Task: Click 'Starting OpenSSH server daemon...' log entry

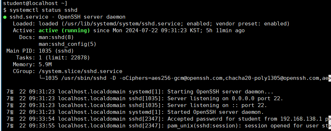Action: click(220, 92)
